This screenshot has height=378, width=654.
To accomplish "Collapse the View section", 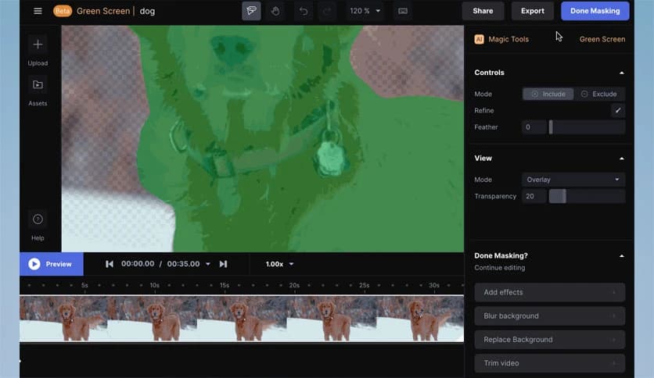I will (621, 159).
